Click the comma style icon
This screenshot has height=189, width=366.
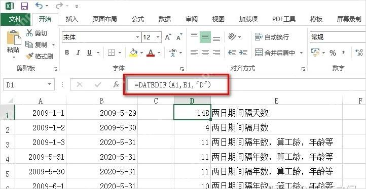click(x=343, y=53)
